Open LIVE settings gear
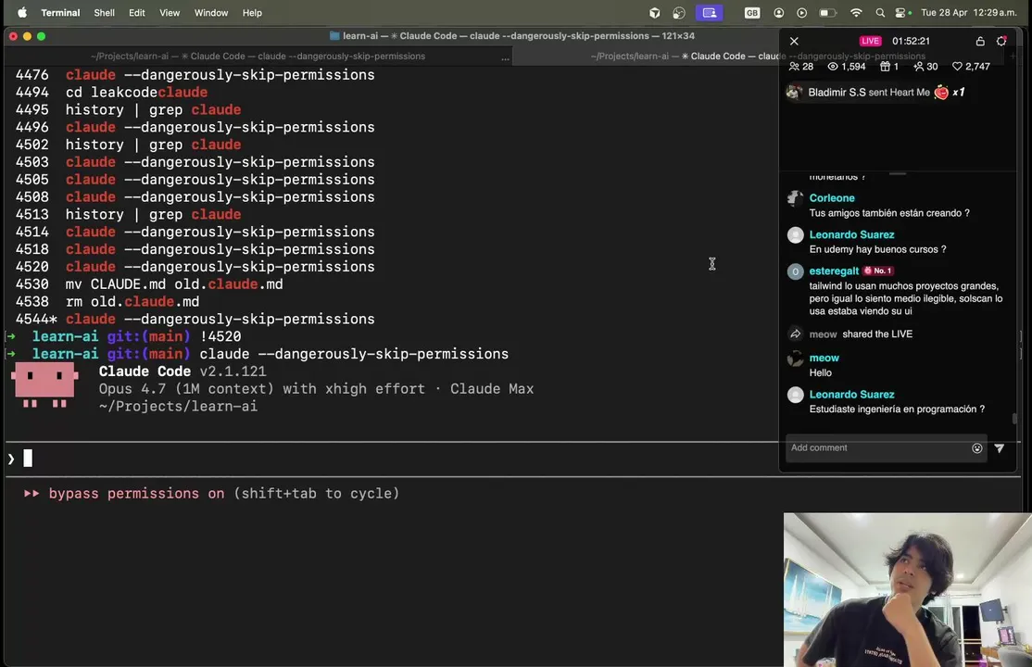 click(1001, 41)
